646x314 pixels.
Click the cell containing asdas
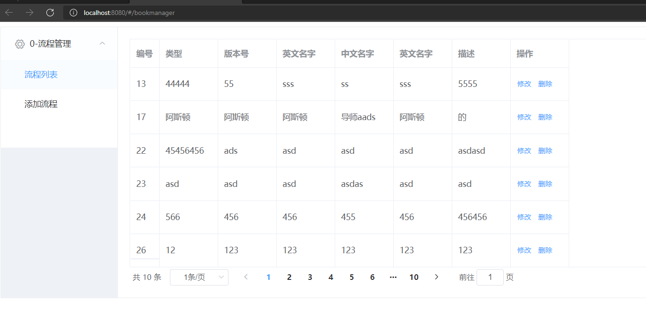pyautogui.click(x=364, y=184)
